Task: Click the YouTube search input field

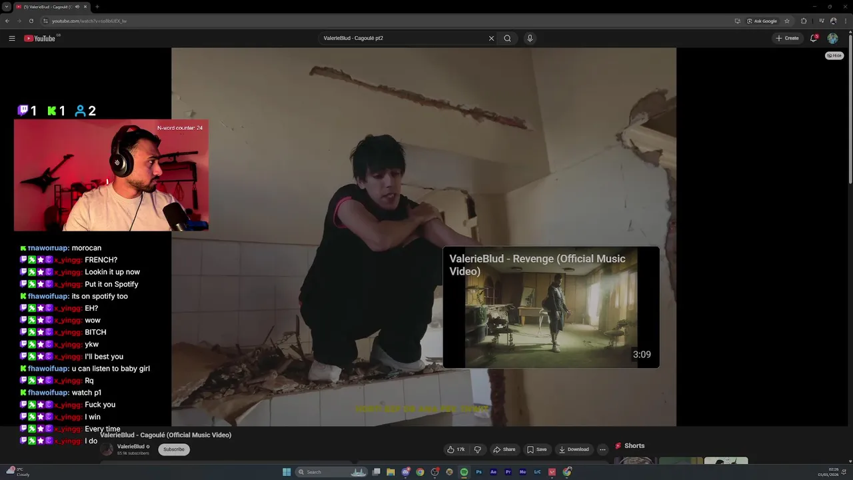Action: [x=403, y=38]
